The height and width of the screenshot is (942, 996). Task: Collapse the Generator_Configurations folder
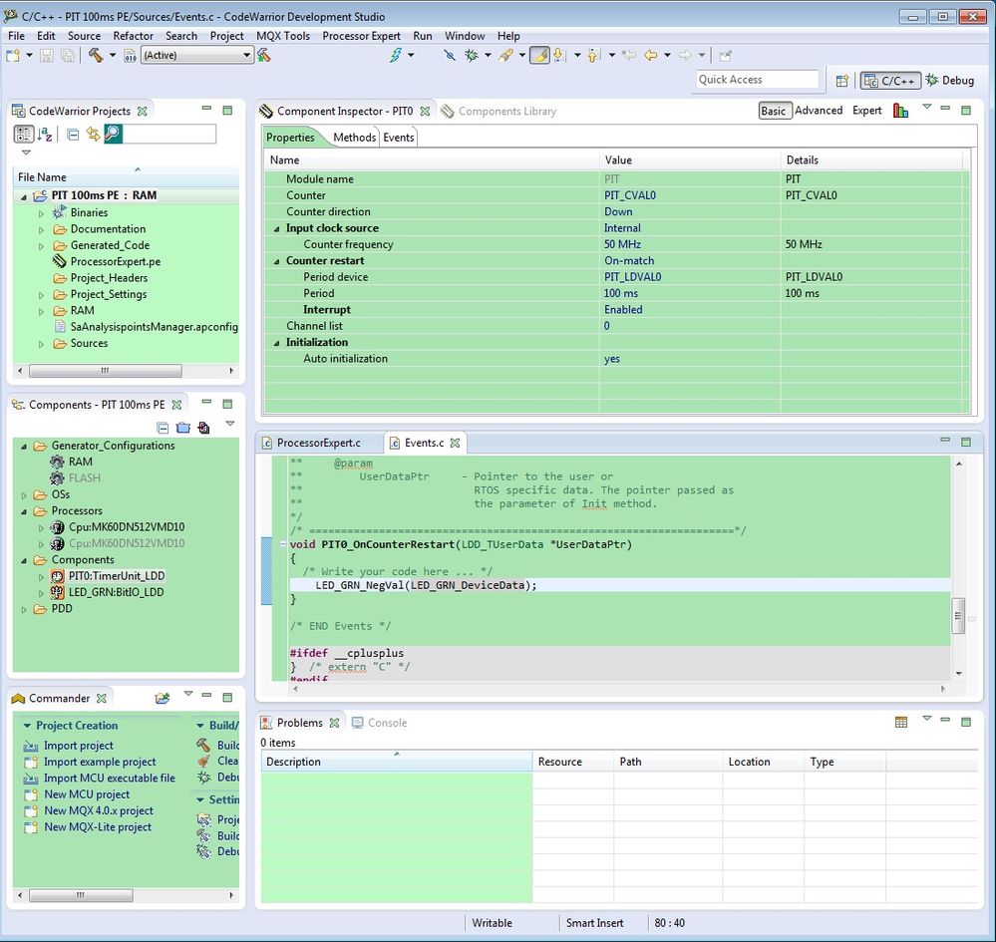point(24,446)
